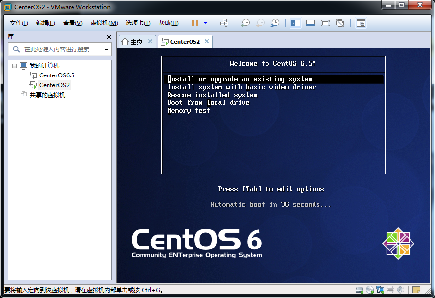Open the message log note icon
The height and width of the screenshot is (298, 435).
click(416, 290)
